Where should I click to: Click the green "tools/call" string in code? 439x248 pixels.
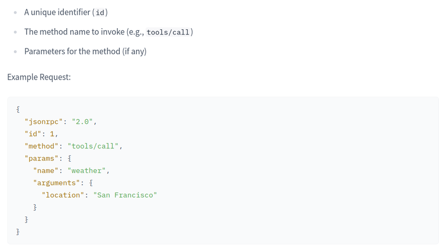(x=93, y=147)
